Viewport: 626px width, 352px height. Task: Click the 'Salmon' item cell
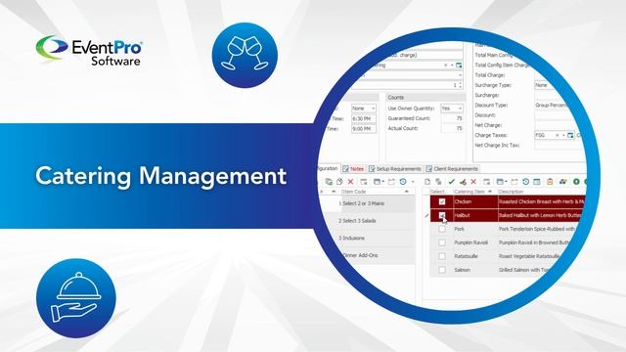(x=475, y=270)
